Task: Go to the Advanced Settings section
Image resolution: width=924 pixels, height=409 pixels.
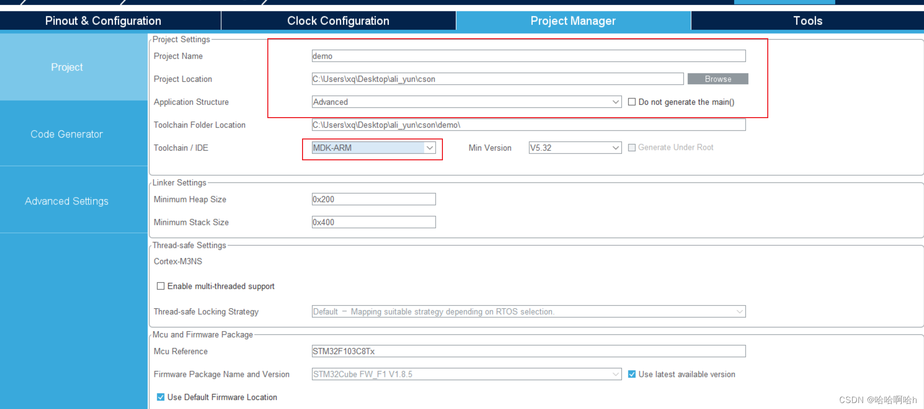Action: click(67, 201)
